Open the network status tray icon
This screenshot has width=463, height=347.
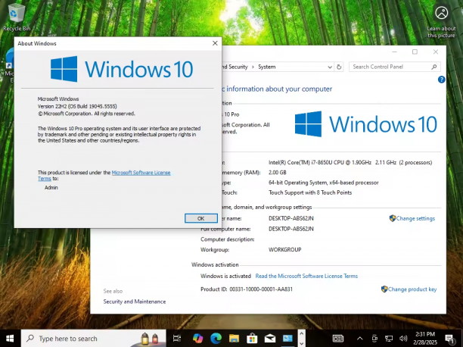389,339
